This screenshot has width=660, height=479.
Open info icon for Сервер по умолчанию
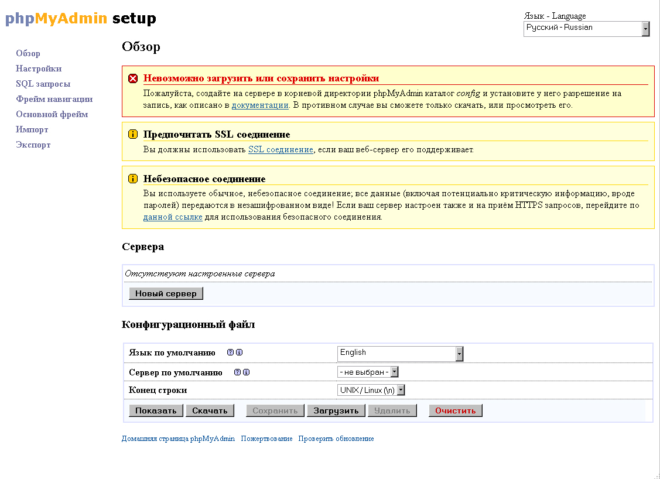click(x=246, y=372)
